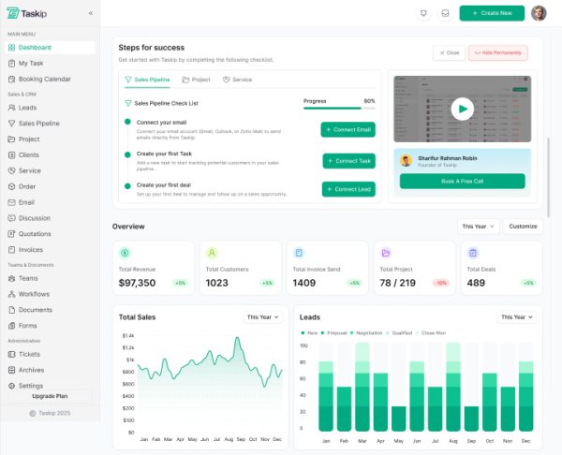The width and height of the screenshot is (562, 455).
Task: Switch to the Project checklist tab
Action: click(x=196, y=80)
